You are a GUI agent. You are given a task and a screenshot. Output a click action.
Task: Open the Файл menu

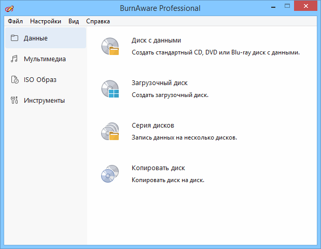coord(15,21)
